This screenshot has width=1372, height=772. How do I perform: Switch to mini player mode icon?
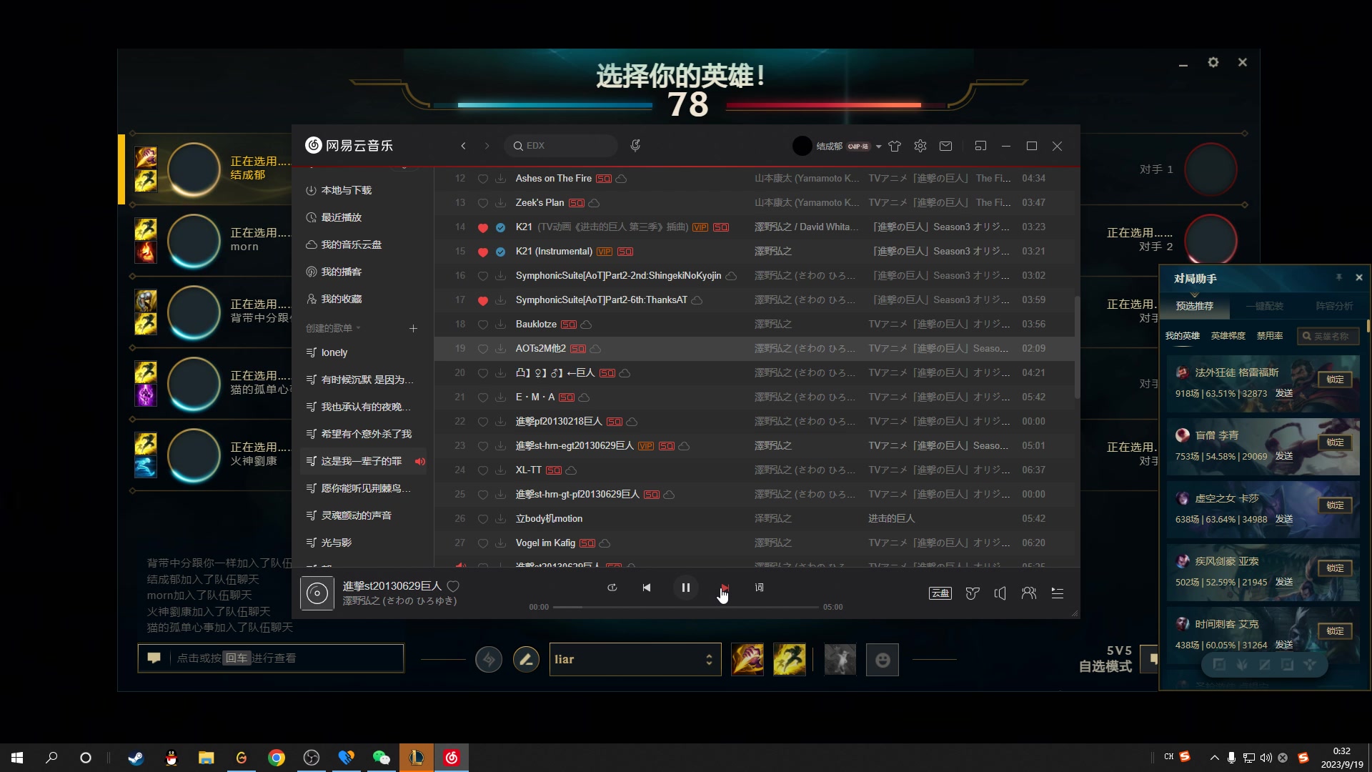coord(980,146)
